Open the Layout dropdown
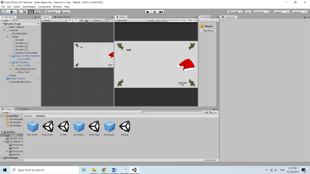The height and width of the screenshot is (174, 310). point(300,12)
